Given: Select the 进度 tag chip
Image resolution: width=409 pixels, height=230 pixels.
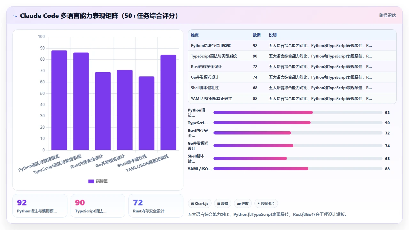Looking at the screenshot, I should (243, 203).
